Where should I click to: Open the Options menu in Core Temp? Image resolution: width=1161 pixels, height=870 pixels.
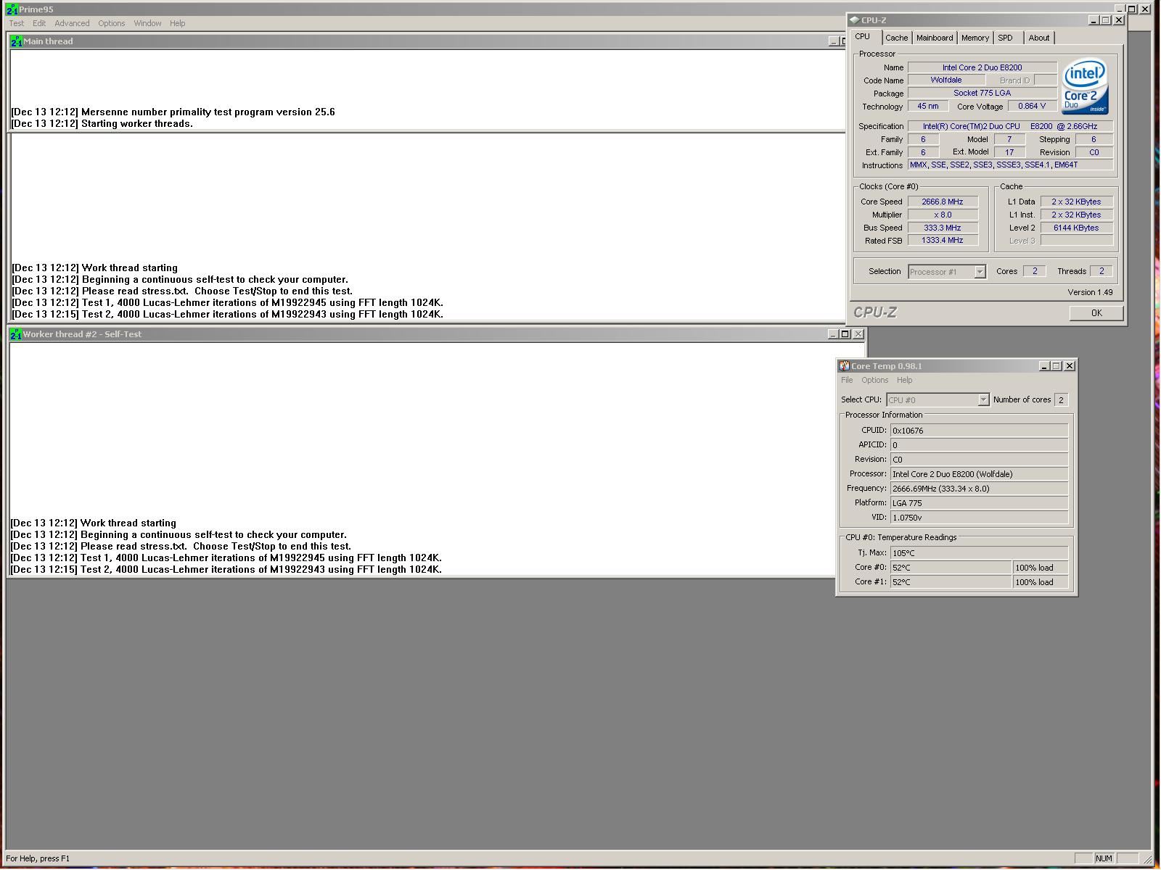(x=875, y=380)
